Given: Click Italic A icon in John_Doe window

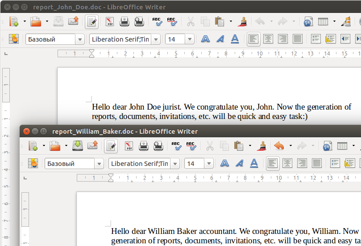Looking at the screenshot, I should [x=220, y=39].
